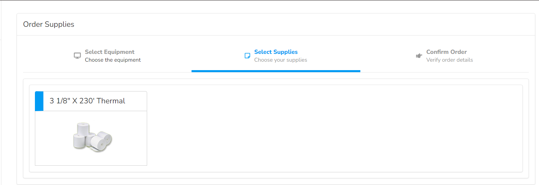The image size is (539, 185).
Task: Open the Select Equipment step title
Action: (109, 52)
